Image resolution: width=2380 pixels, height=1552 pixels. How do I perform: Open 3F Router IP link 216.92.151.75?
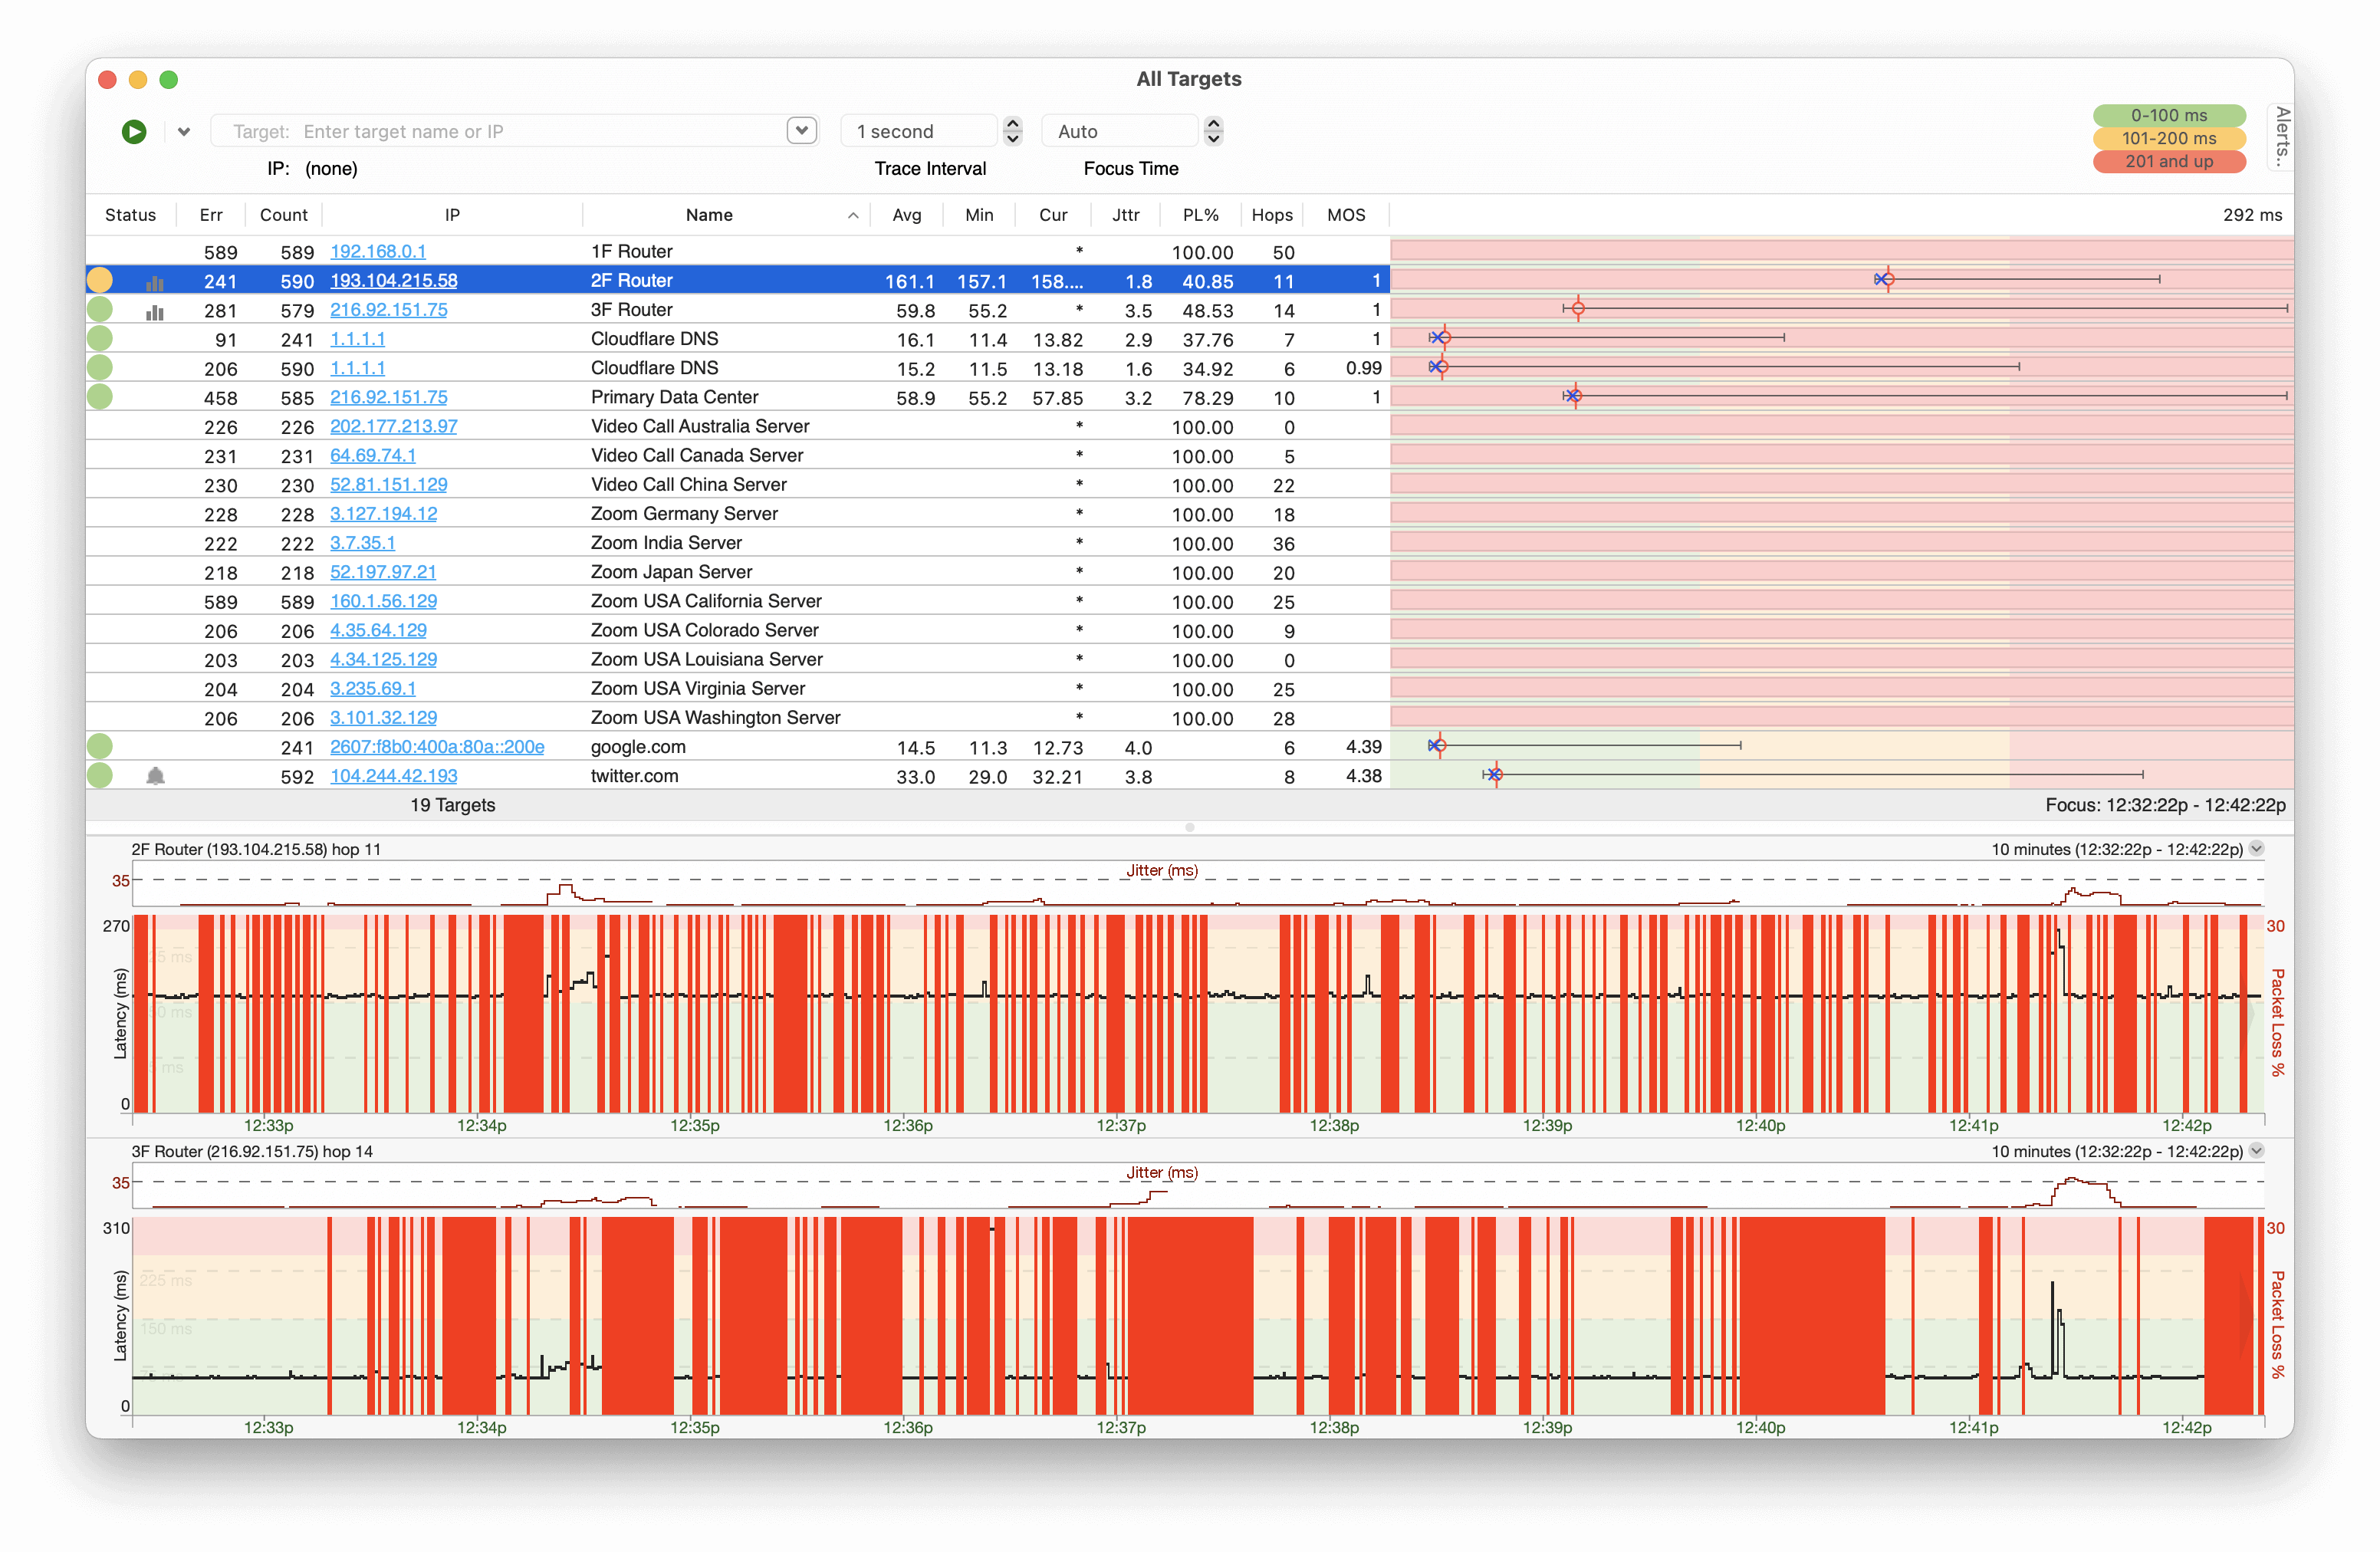click(389, 309)
